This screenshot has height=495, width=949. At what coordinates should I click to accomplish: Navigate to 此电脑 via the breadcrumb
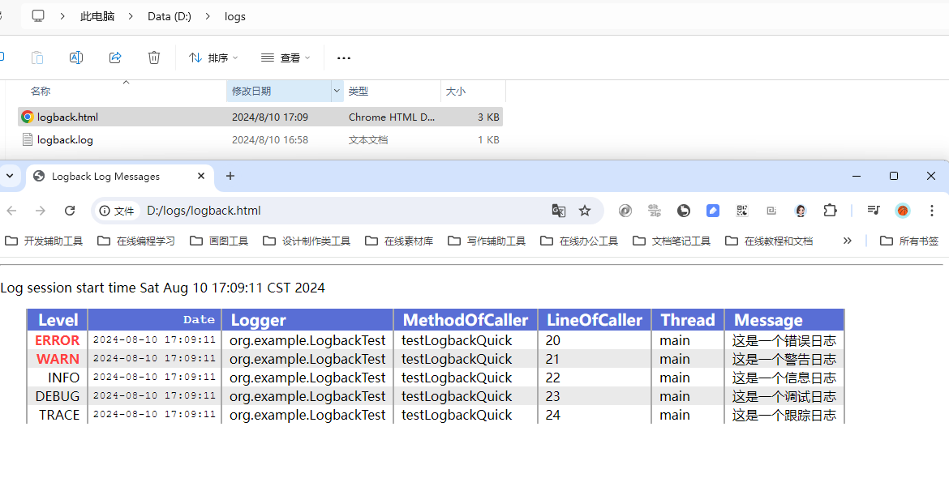pyautogui.click(x=97, y=15)
